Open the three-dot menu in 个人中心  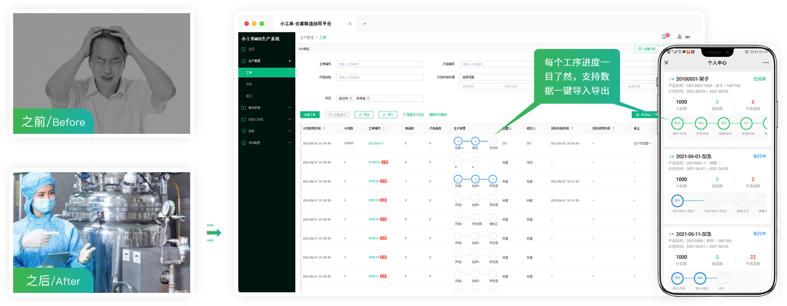coord(766,63)
